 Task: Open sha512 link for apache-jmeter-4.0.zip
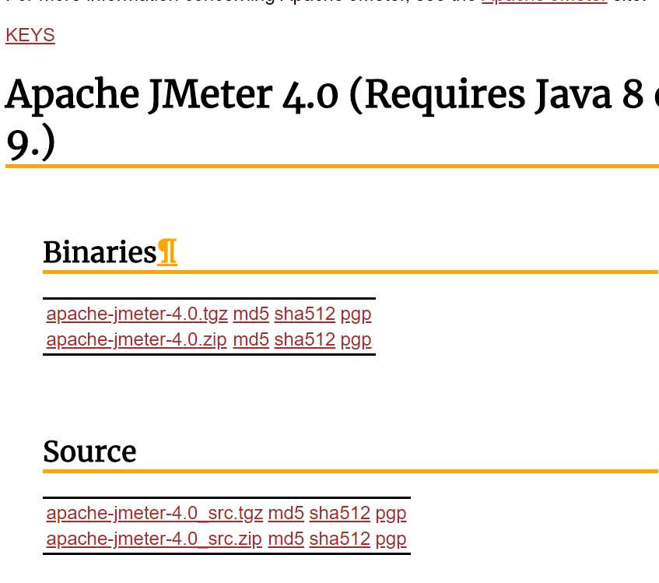click(x=305, y=340)
